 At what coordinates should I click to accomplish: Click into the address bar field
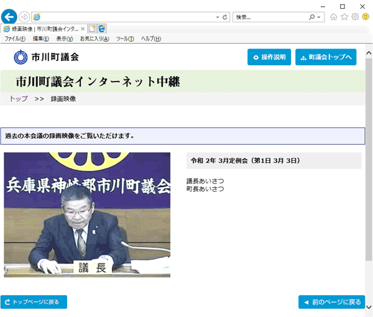[x=131, y=17]
